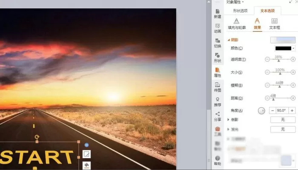Switch to the 文本选项 tab

[x=268, y=11]
